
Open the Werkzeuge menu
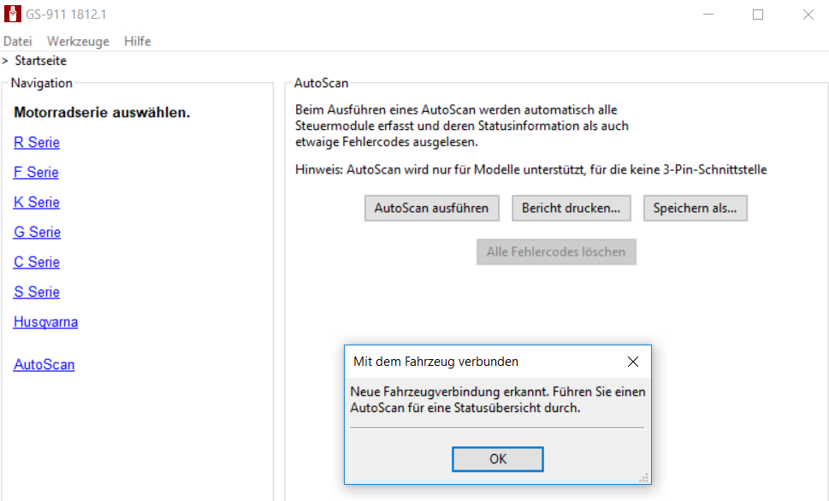tap(78, 41)
